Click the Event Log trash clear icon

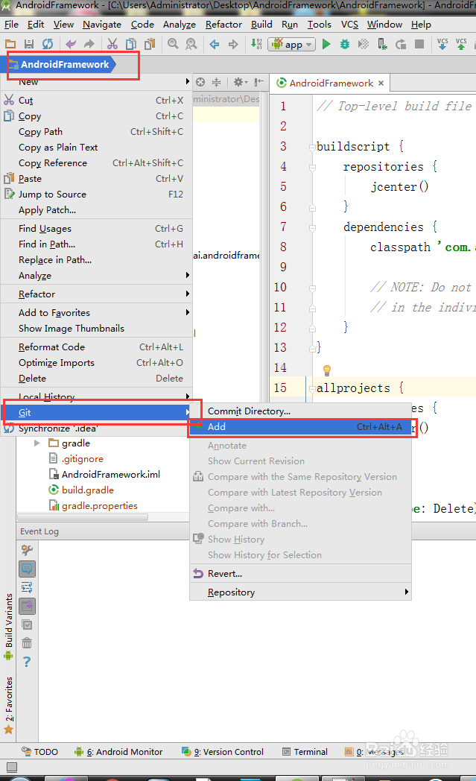[27, 643]
